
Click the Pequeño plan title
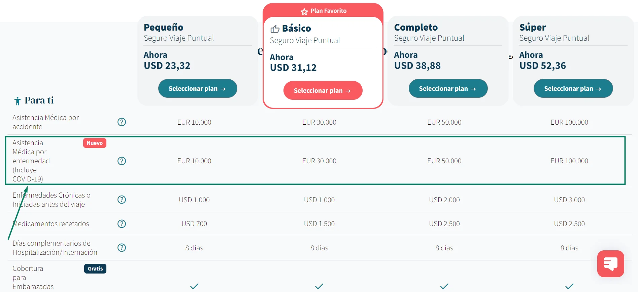click(164, 27)
